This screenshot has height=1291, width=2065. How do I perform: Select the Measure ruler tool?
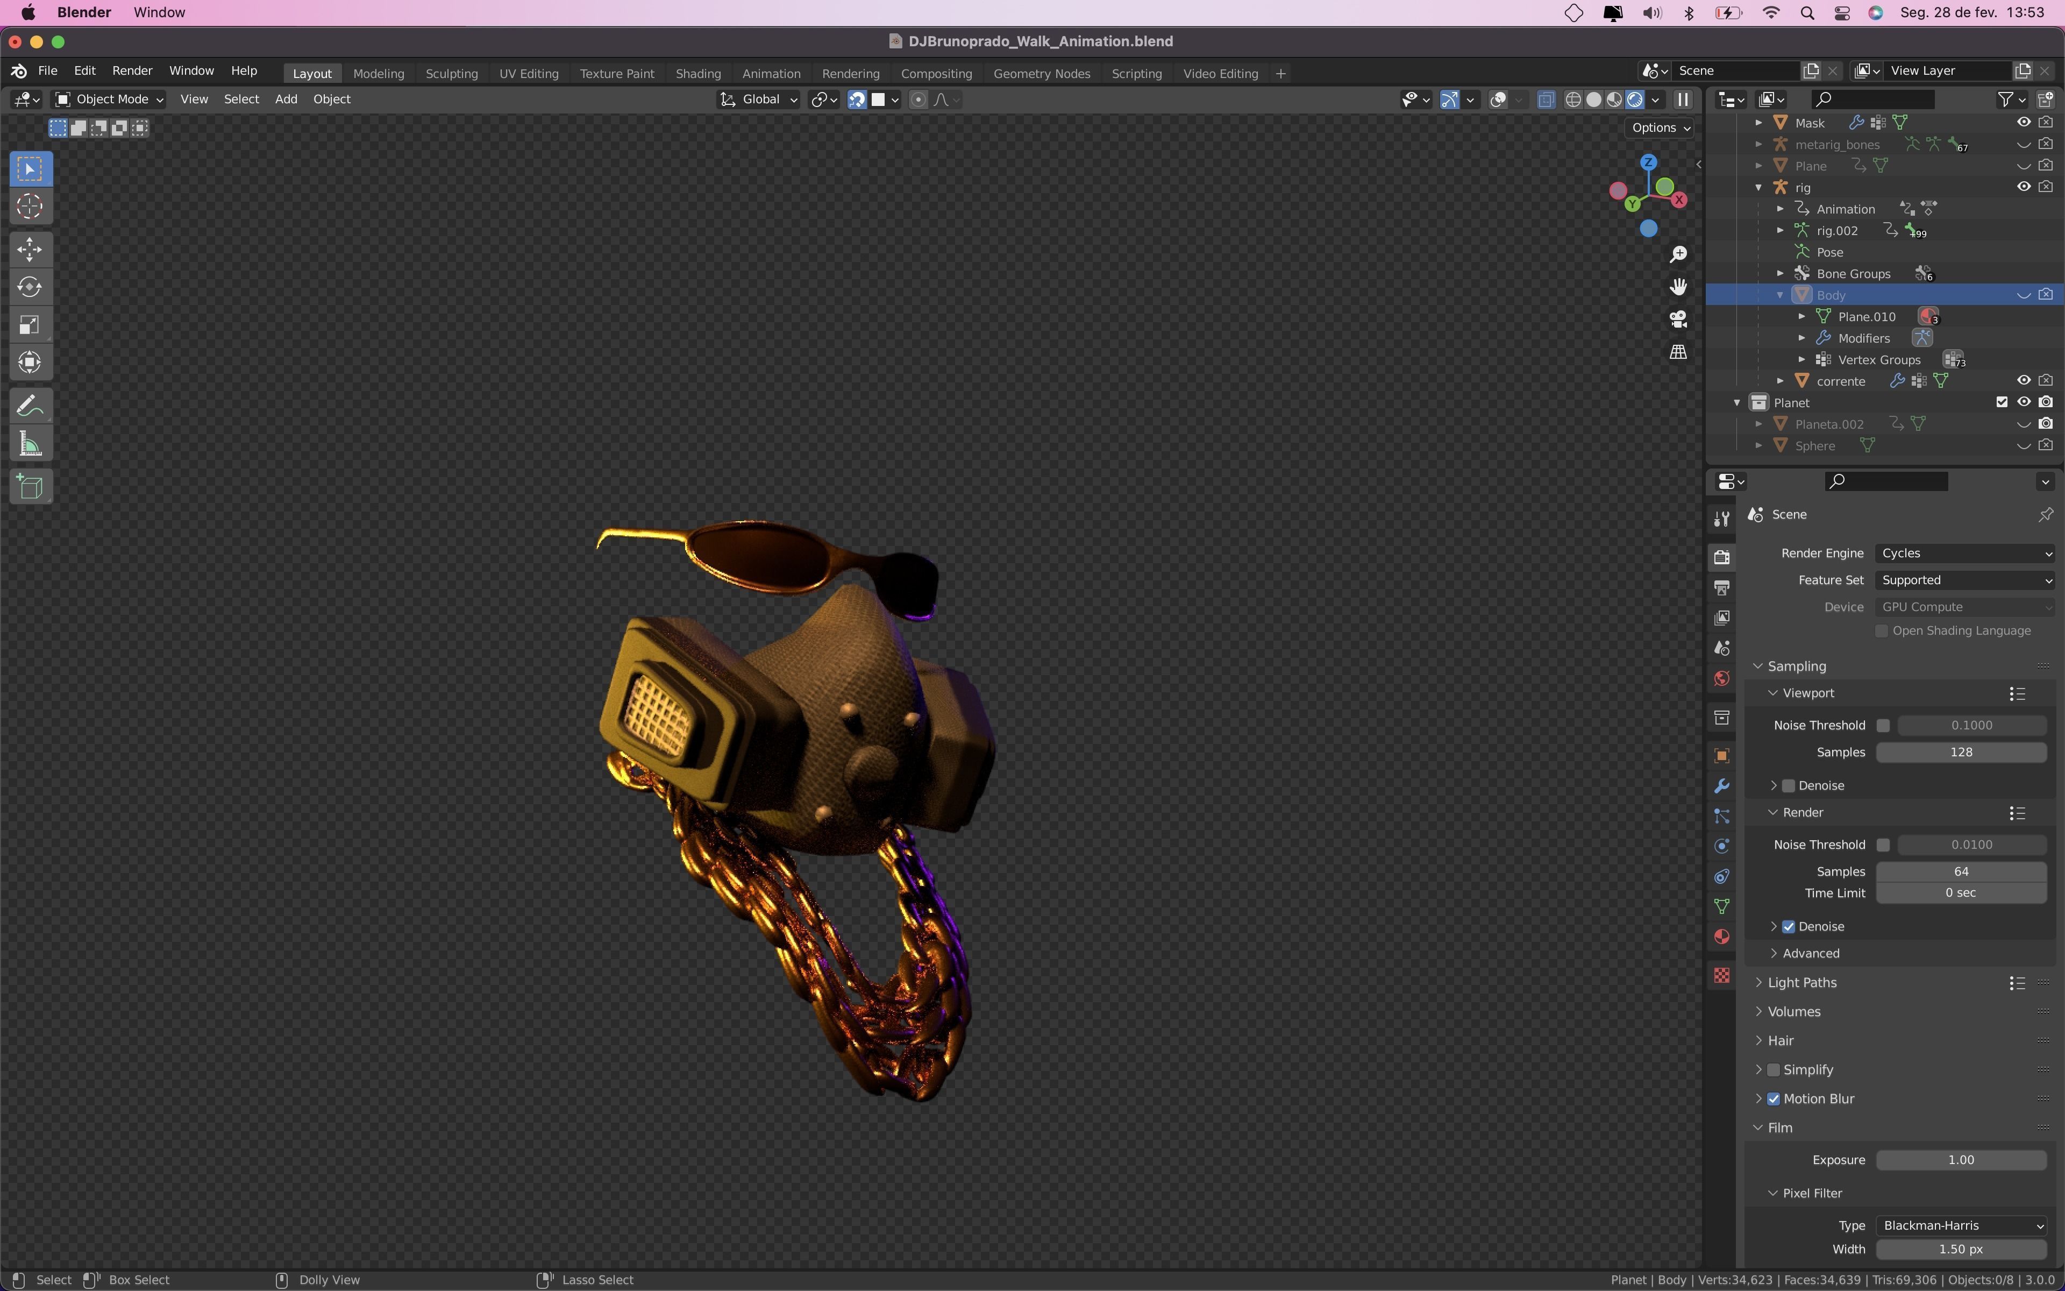tap(30, 443)
